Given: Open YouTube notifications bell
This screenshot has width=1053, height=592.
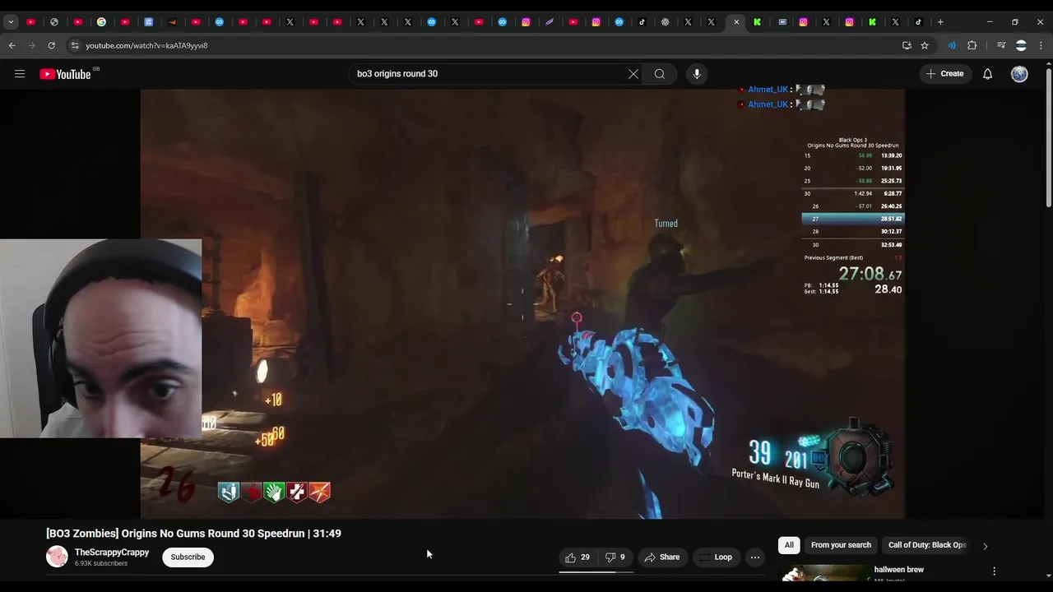Looking at the screenshot, I should tap(988, 74).
